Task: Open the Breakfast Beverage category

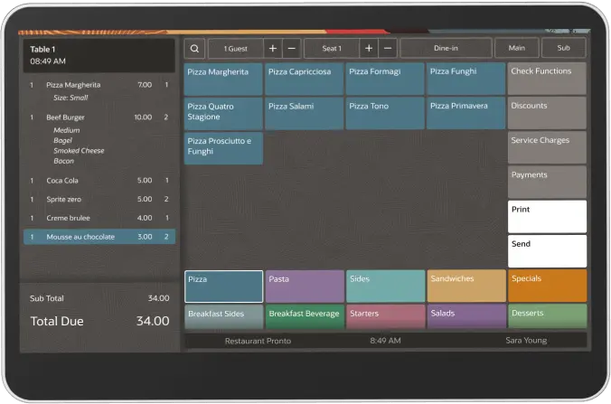Action: [x=304, y=316]
